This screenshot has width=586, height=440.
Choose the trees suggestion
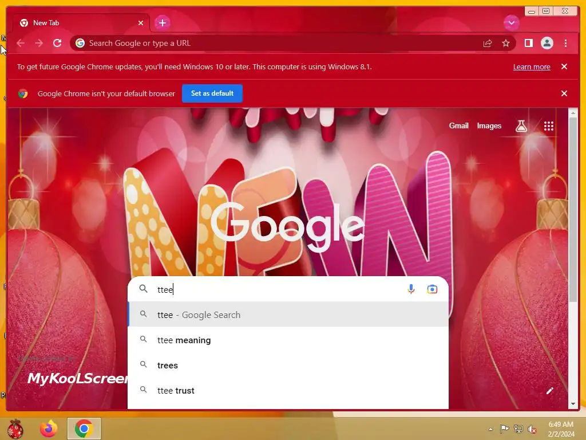(288, 365)
